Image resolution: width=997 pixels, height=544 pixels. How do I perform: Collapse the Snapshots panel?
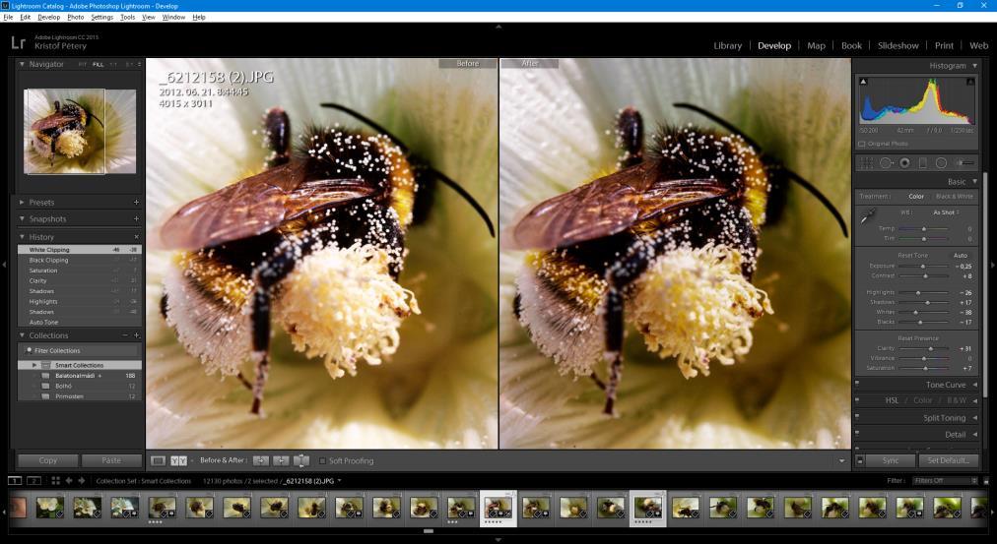point(23,218)
